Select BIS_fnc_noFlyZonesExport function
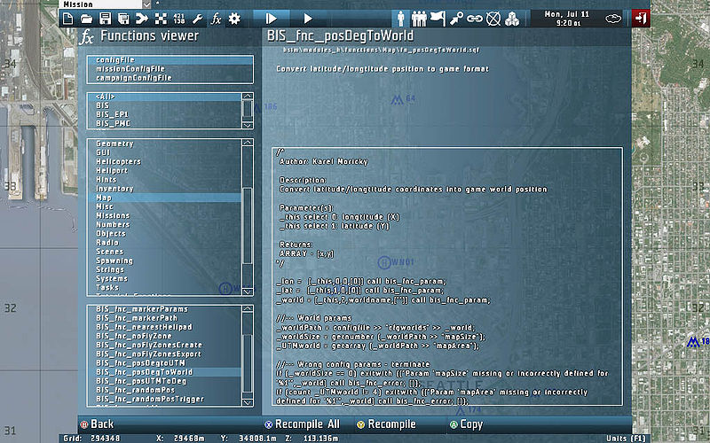The height and width of the screenshot is (443, 710). pos(165,354)
